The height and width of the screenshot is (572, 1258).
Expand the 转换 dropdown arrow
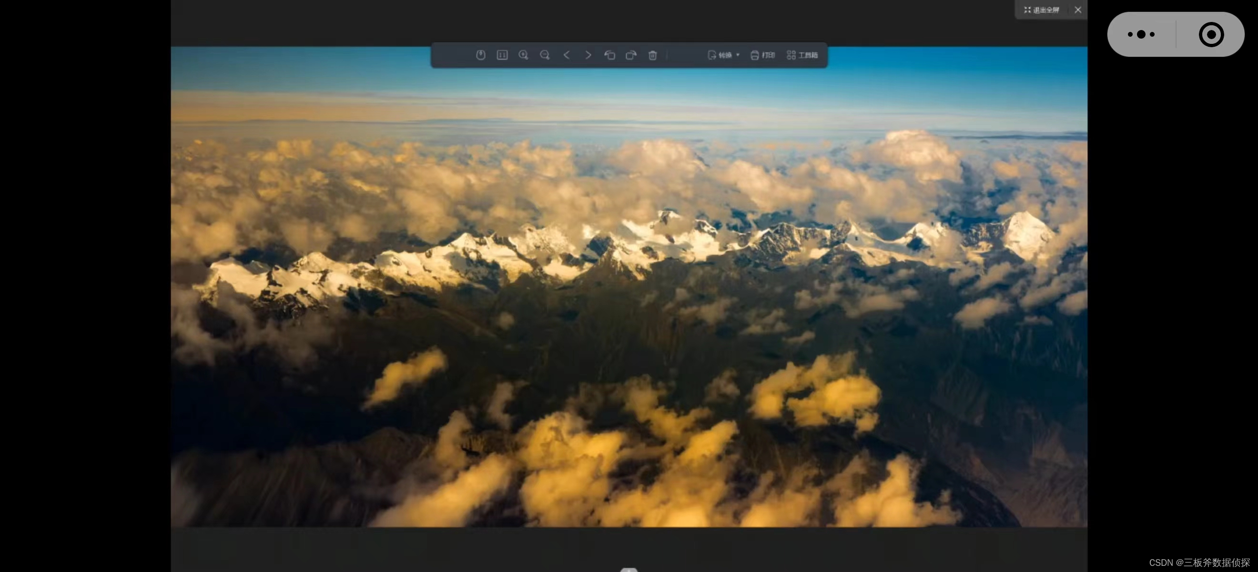coord(738,55)
